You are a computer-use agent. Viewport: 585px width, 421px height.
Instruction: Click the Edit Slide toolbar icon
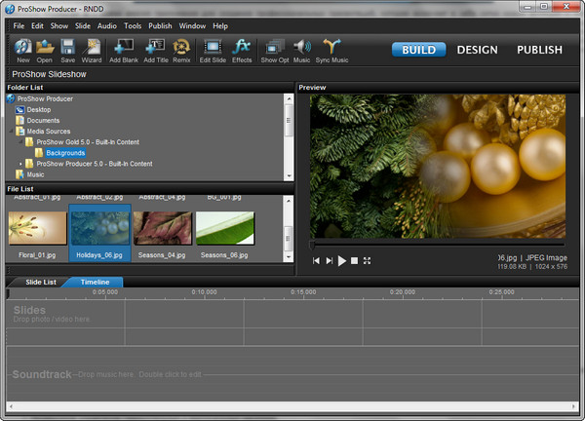213,47
